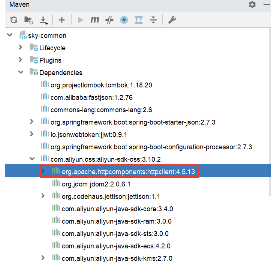Expand spring-boot-starter-json dependency

(31, 122)
